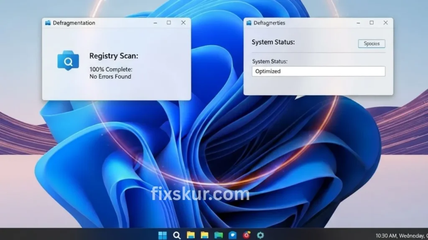
Task: Click the 'Registry Scan:' heading
Action: 114,56
